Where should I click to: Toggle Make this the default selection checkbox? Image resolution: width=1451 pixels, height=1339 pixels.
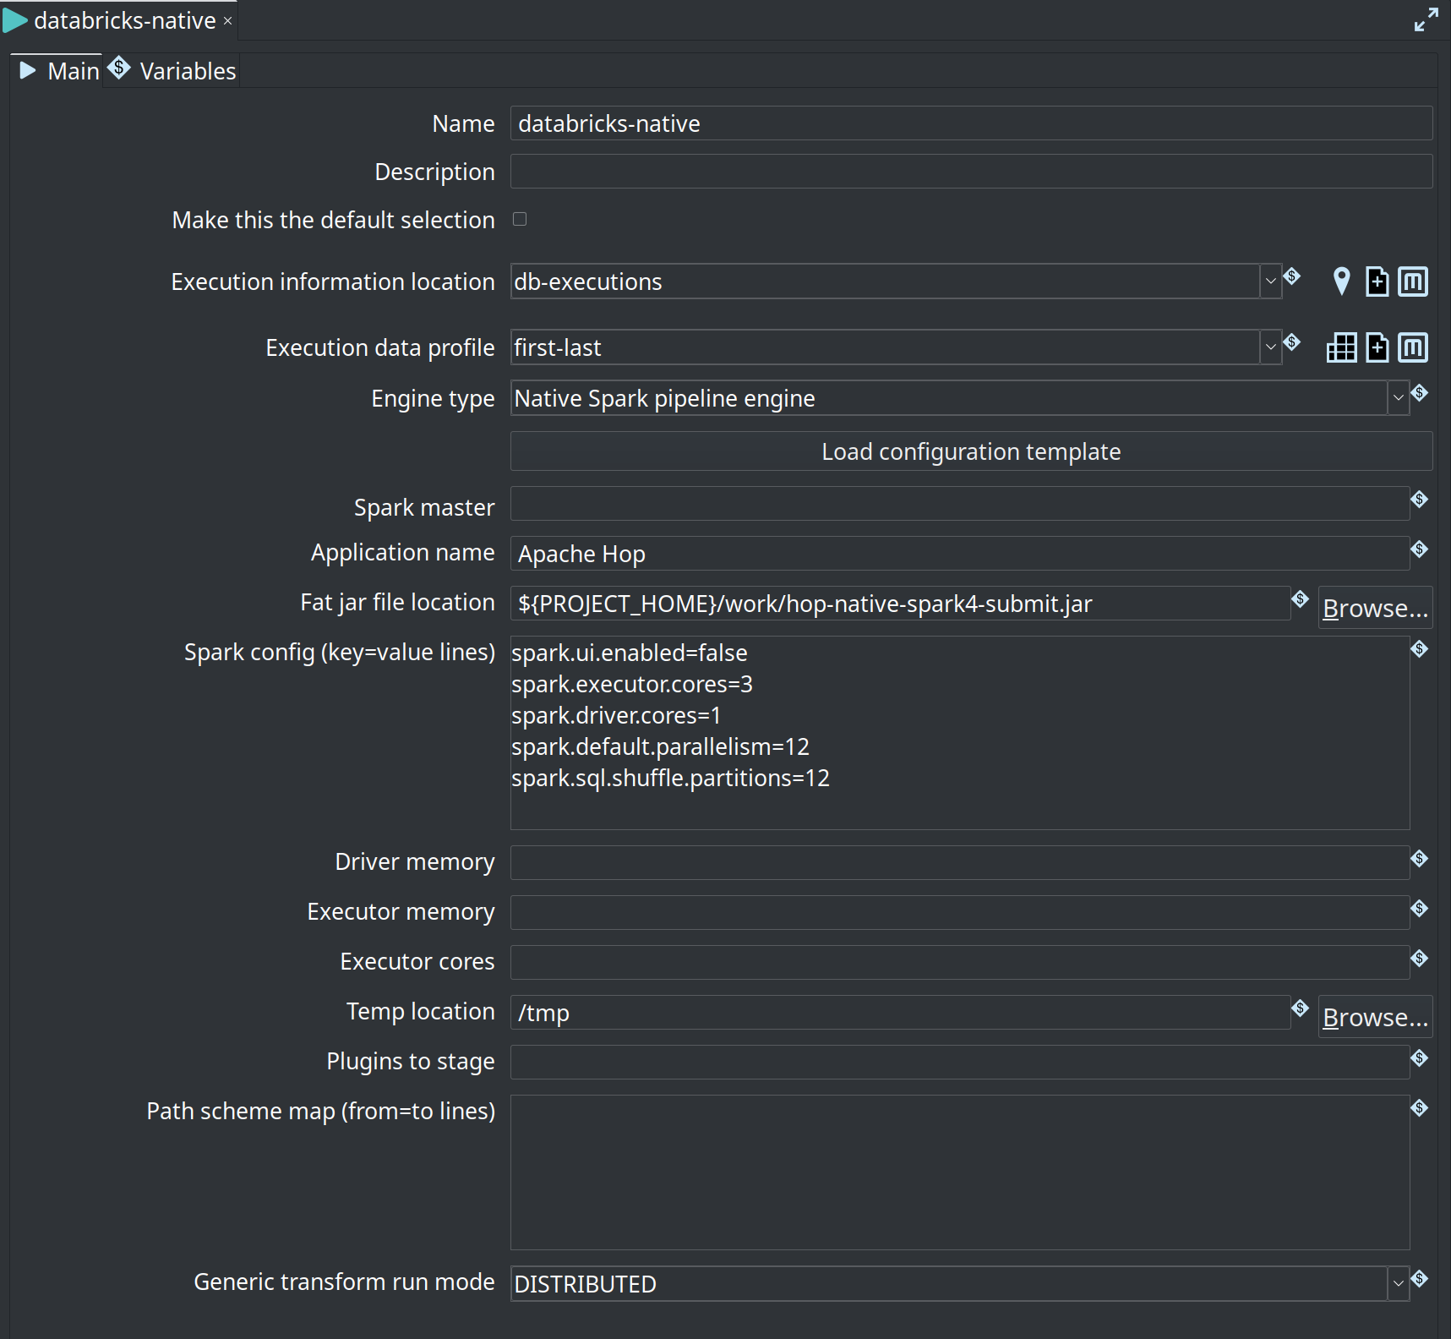(x=520, y=219)
